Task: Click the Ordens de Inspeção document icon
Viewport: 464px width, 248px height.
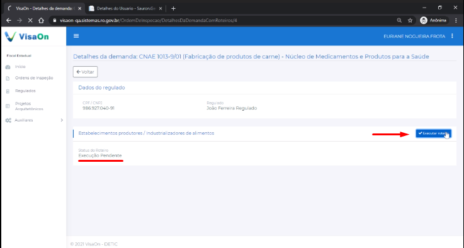Action: tap(8, 78)
